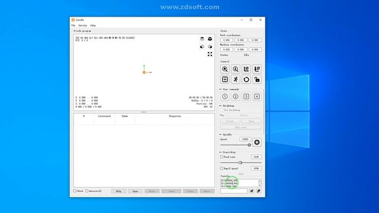
Task: Toggle the Rapid speed override checkbox
Action: pyautogui.click(x=221, y=168)
